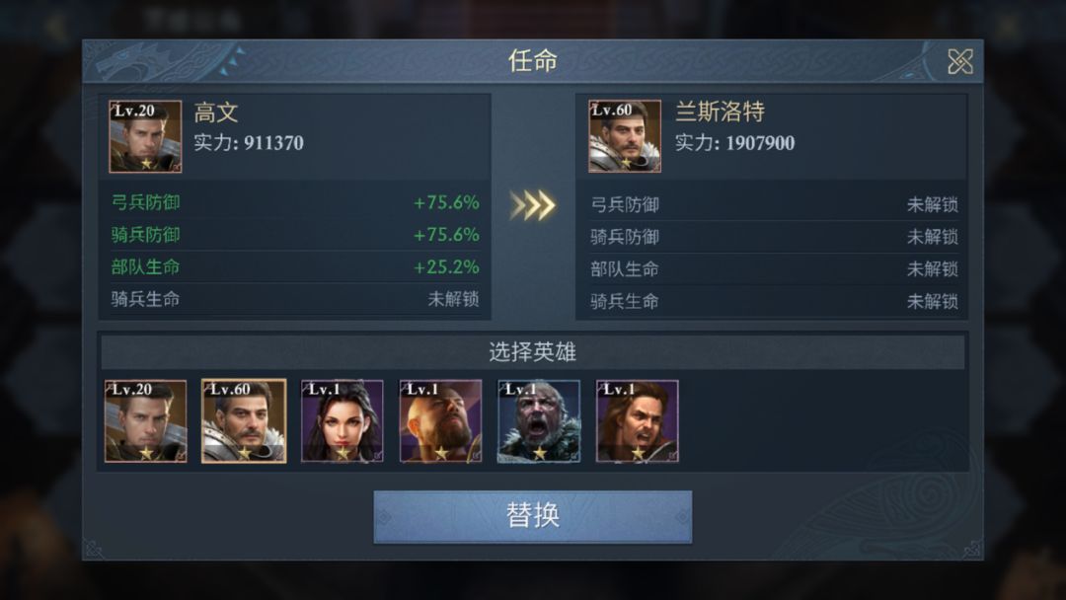Pick the long-haired Lv.1 hero portrait
Viewport: 1066px width, 600px height.
(637, 421)
